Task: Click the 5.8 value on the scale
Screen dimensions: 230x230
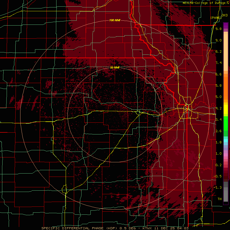Action: pos(218,86)
